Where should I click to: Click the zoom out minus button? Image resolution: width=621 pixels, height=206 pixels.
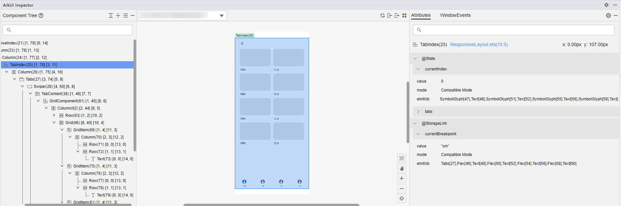[402, 189]
